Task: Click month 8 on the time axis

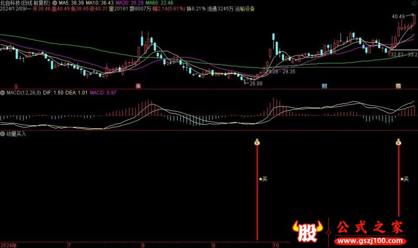Action: [x=143, y=245]
